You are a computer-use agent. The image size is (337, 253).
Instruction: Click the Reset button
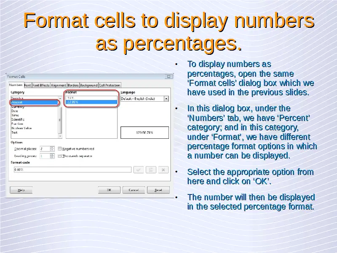click(158, 190)
